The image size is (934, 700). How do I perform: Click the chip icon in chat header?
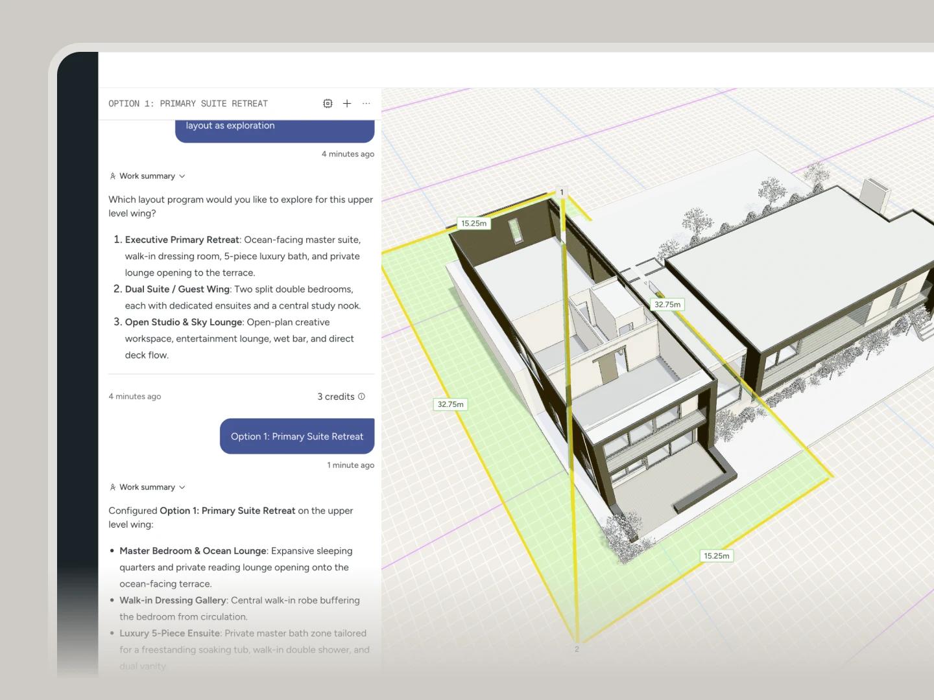click(328, 104)
